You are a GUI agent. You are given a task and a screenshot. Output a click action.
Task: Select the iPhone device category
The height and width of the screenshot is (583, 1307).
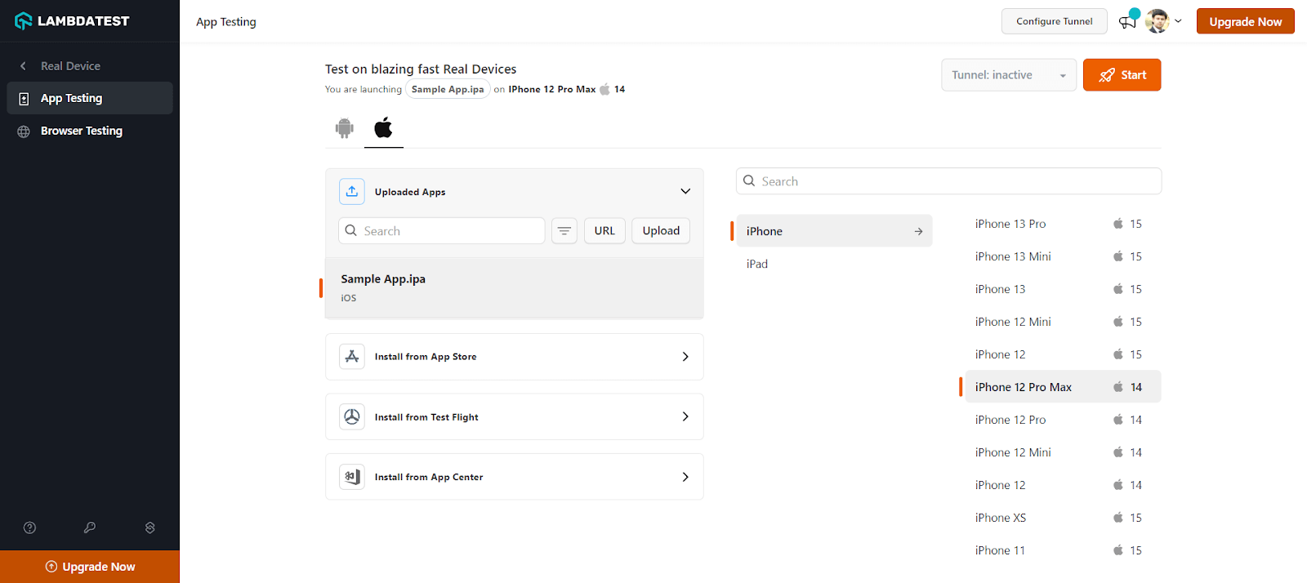click(834, 231)
